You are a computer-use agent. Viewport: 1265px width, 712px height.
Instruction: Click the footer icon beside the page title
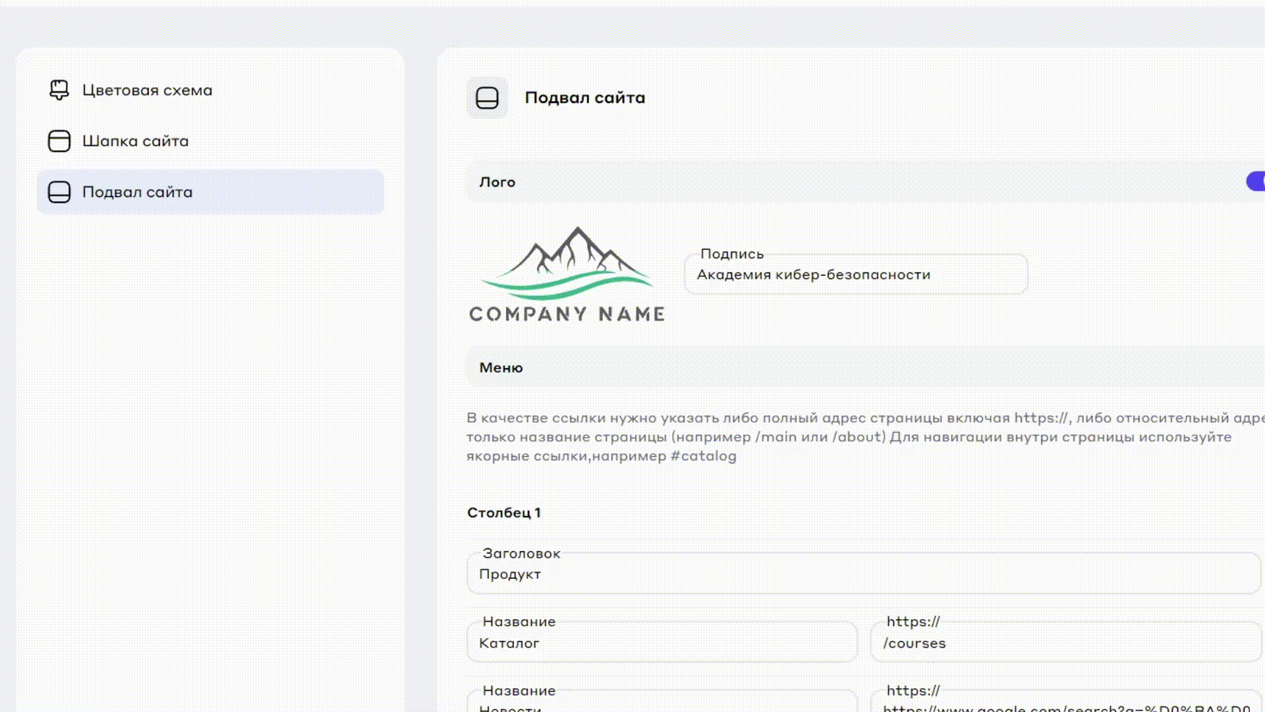[487, 98]
